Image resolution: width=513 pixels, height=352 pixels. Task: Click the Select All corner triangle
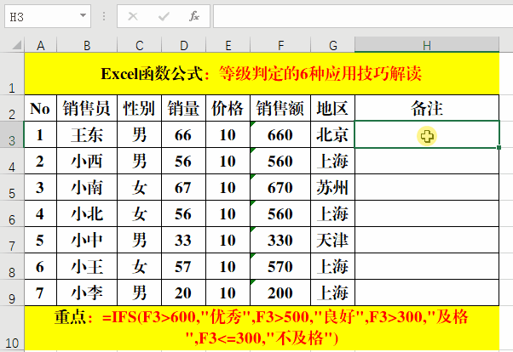[x=12, y=44]
